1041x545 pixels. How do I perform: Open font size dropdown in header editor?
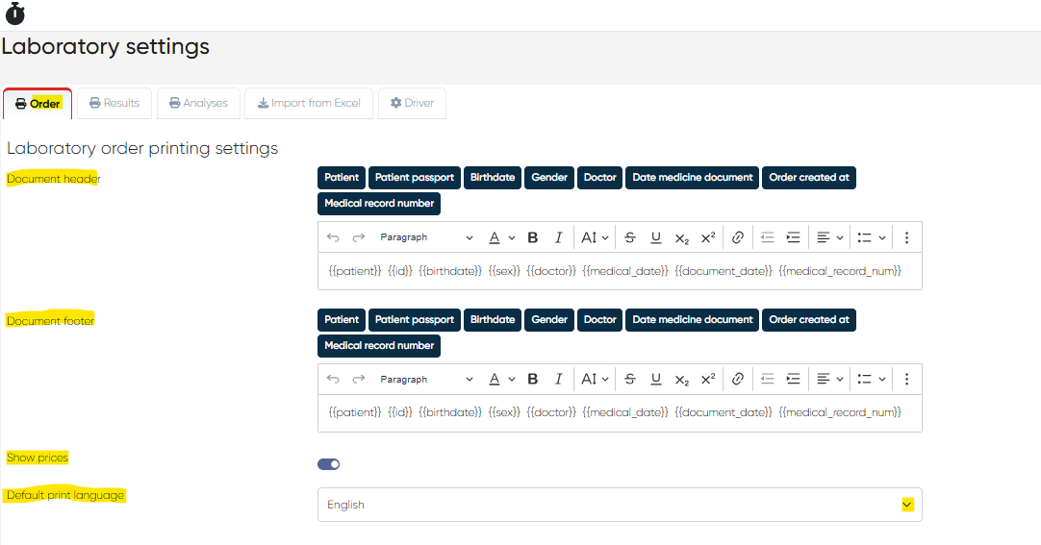pyautogui.click(x=595, y=237)
